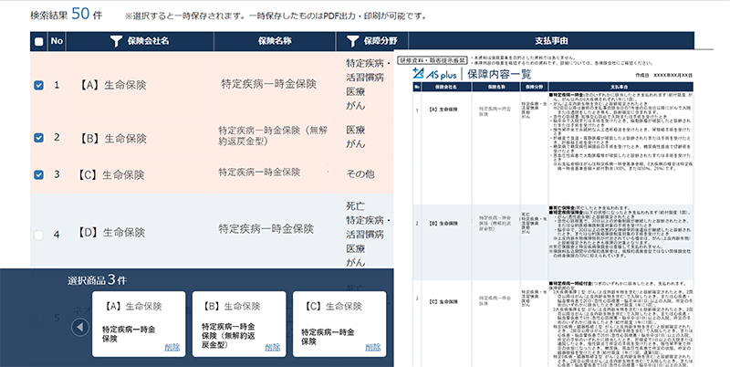Image resolution: width=730 pixels, height=367 pixels.
Task: Remove 【A】生命保険 via its 削除 link
Action: tap(172, 347)
